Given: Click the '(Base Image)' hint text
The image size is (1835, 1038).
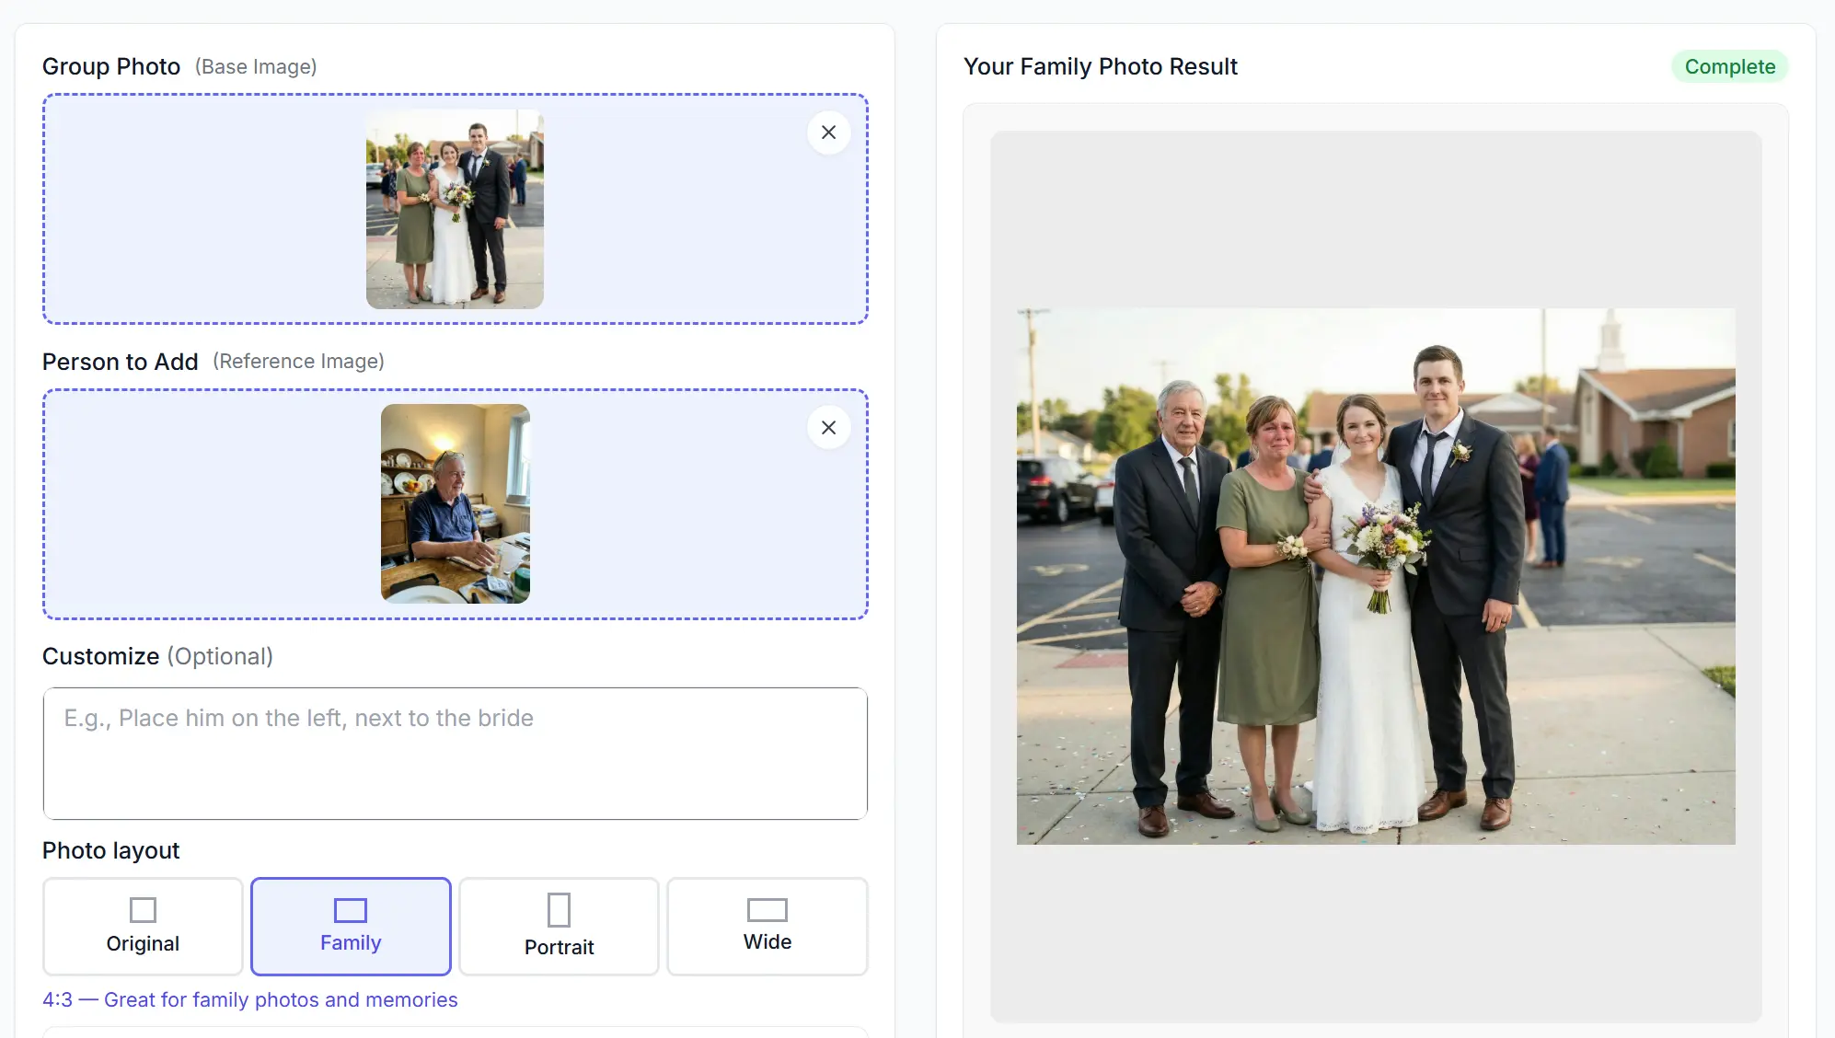Looking at the screenshot, I should (x=256, y=66).
